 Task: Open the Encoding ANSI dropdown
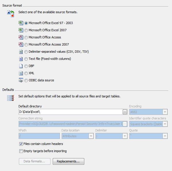click(x=148, y=112)
